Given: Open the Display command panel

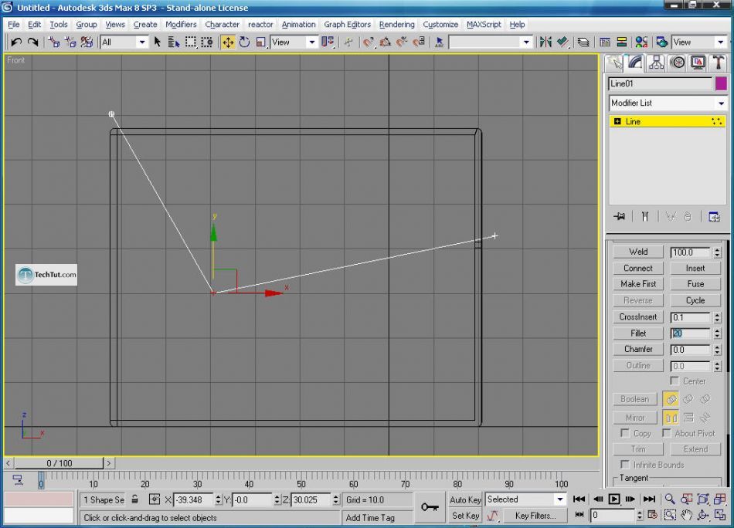Looking at the screenshot, I should coord(698,63).
